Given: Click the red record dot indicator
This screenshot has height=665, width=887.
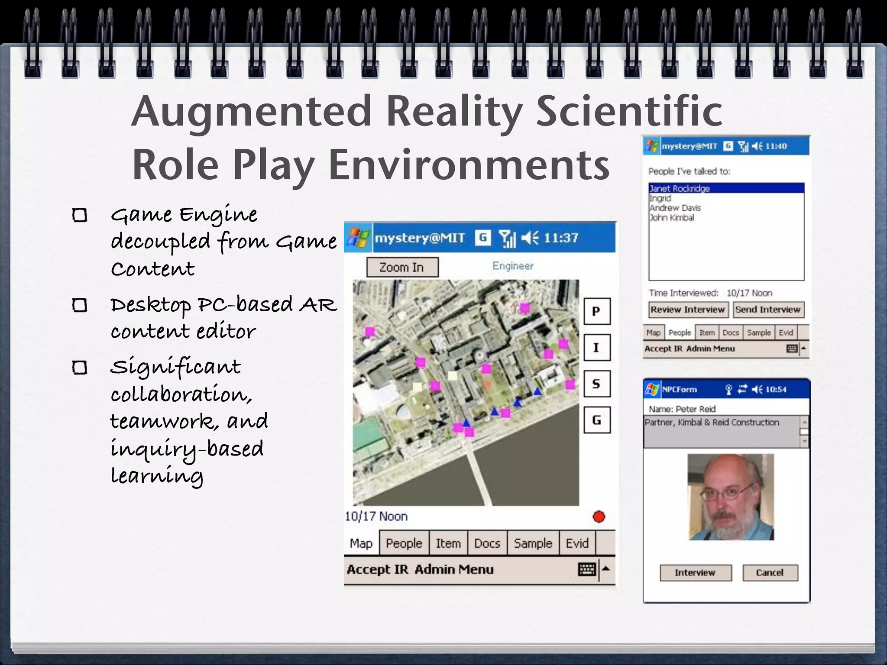Looking at the screenshot, I should (x=599, y=517).
